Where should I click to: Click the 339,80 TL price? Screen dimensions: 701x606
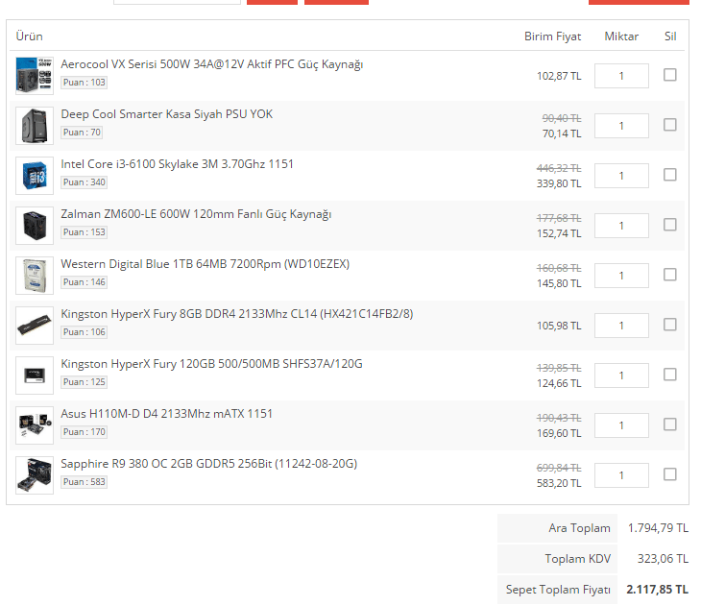[x=559, y=183]
